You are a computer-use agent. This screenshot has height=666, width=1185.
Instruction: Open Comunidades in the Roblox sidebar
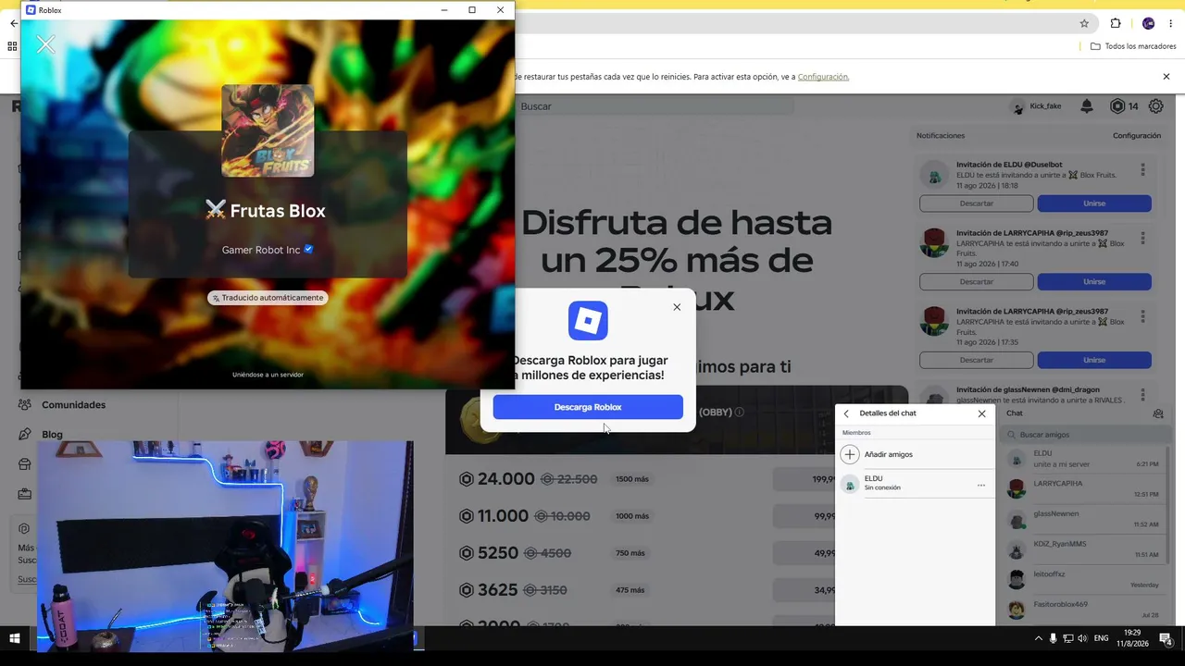point(73,405)
